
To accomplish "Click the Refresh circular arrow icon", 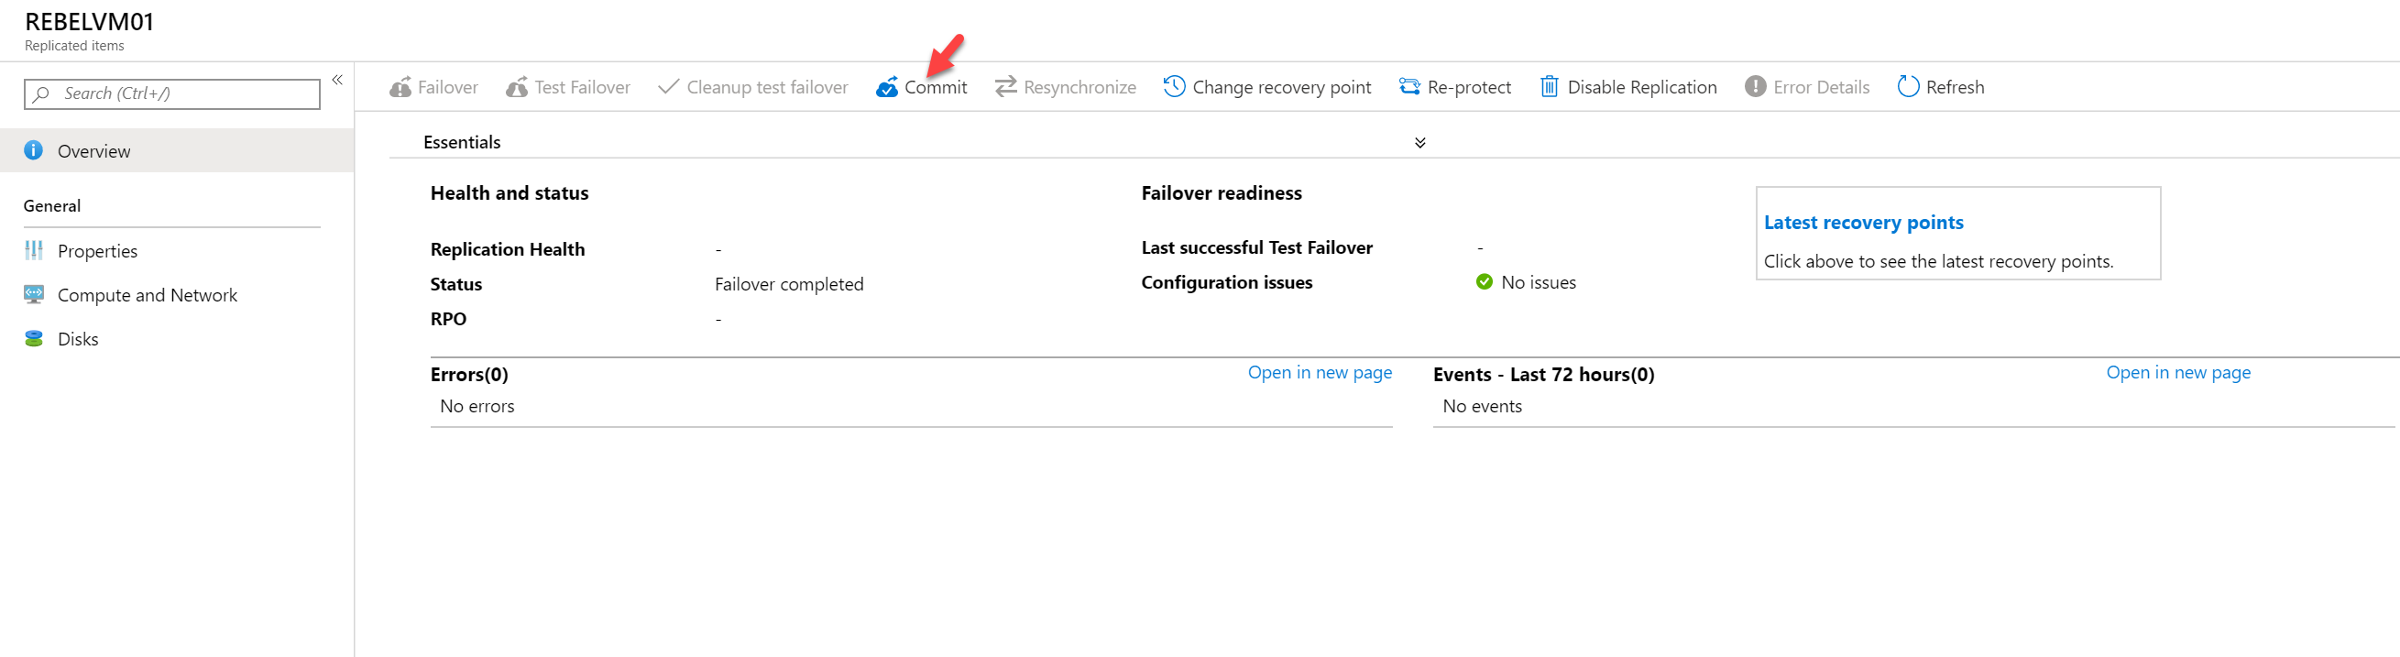I will pyautogui.click(x=1908, y=87).
